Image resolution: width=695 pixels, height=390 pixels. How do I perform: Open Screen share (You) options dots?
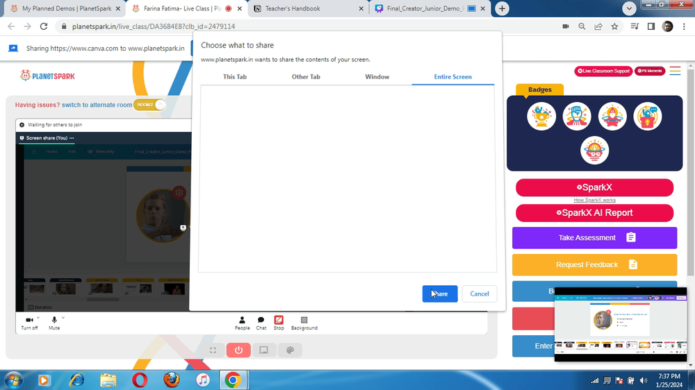pos(72,138)
